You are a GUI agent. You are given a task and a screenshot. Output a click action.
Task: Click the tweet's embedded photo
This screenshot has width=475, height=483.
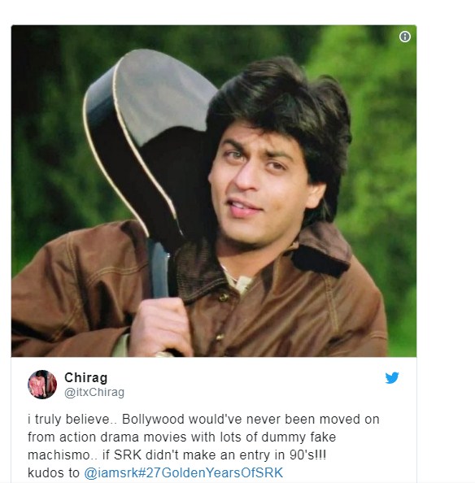(x=214, y=191)
